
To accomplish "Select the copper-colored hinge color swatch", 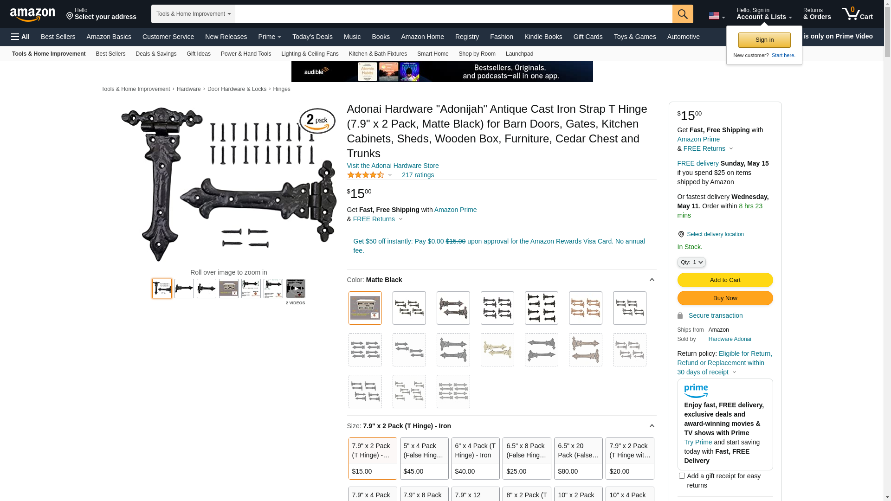I will [586, 308].
